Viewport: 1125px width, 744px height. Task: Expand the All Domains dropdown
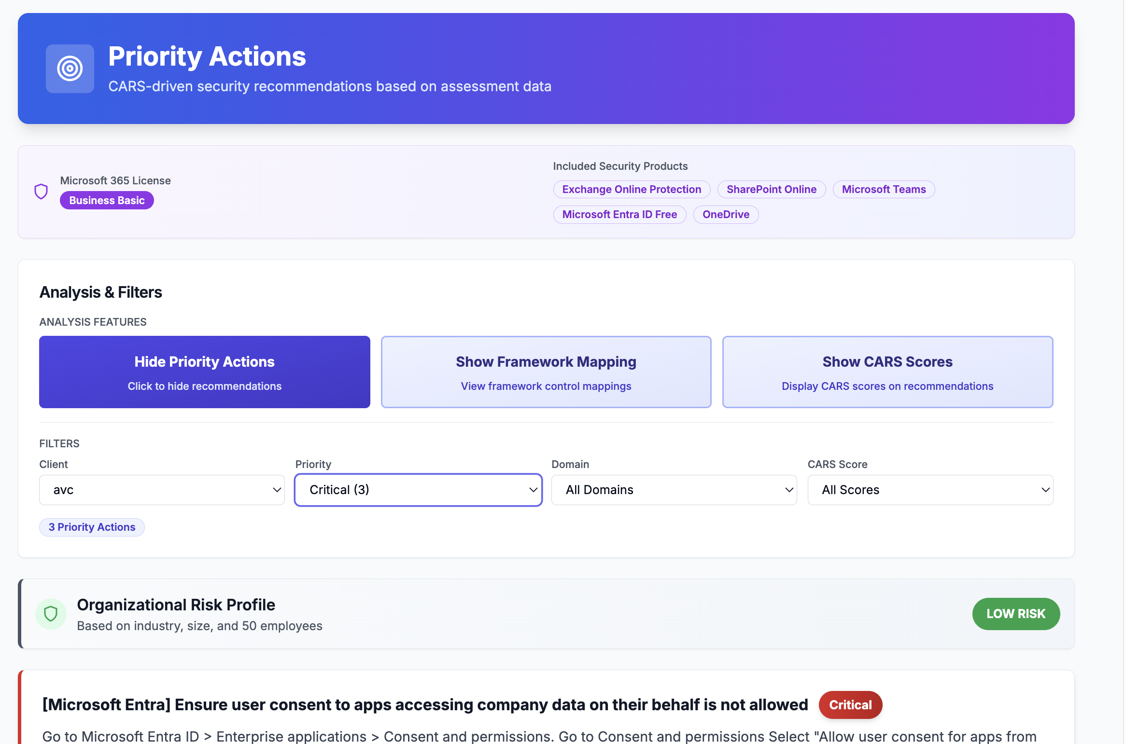pos(674,490)
